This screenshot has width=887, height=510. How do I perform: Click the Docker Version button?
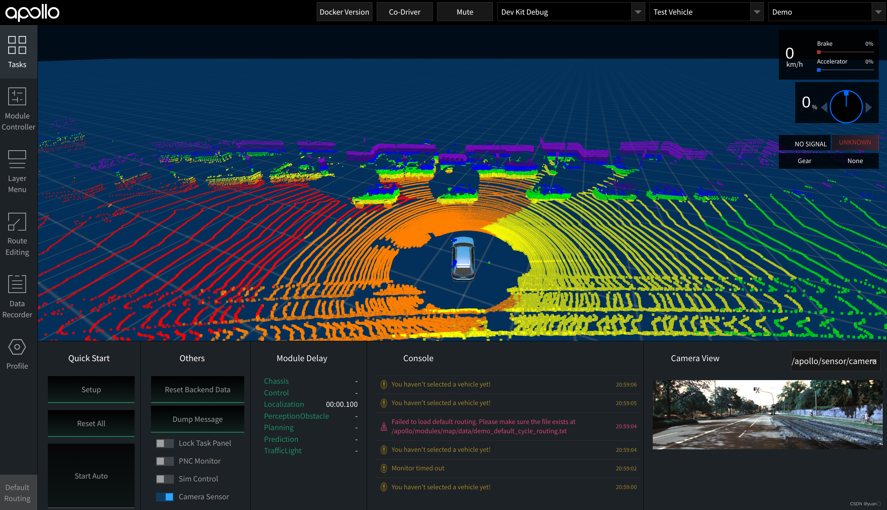(x=344, y=12)
